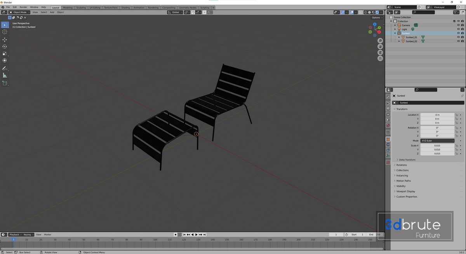Select the Move tool in the toolbar
466x254 pixels.
tap(5, 40)
